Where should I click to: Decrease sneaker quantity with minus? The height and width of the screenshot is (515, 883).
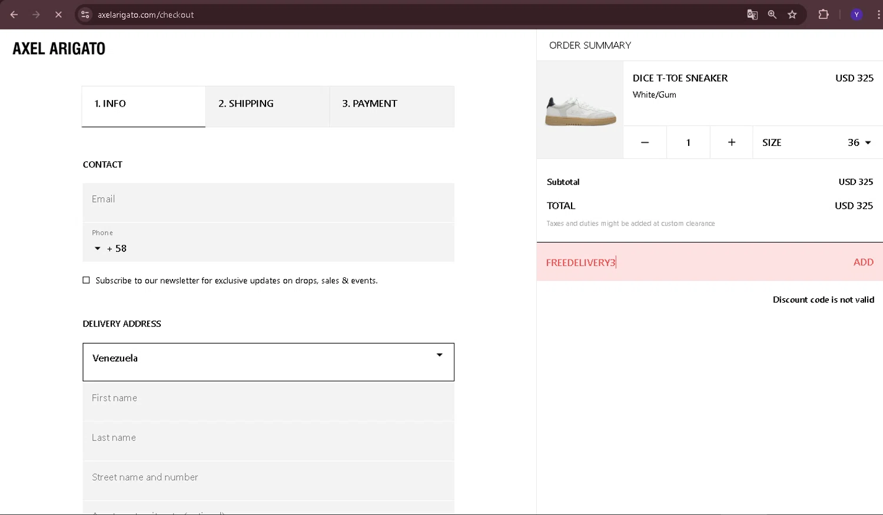[x=645, y=142]
